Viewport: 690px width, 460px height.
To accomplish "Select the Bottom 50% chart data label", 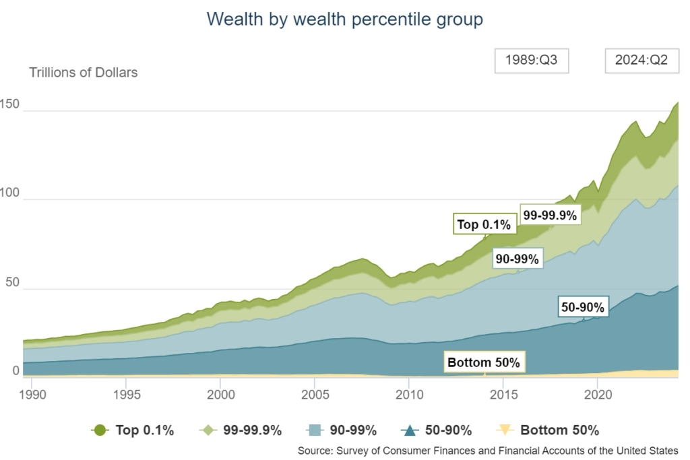I will (x=484, y=362).
